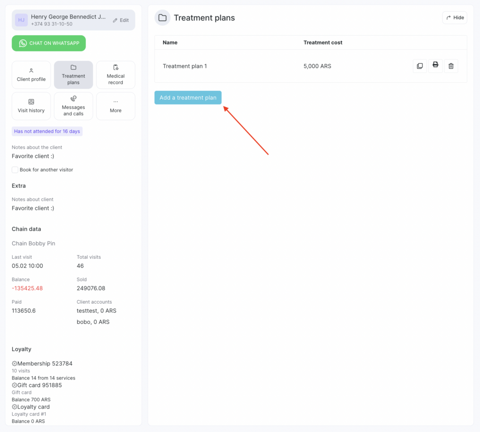Viewport: 480px width, 432px height.
Task: Open the Client profile tab
Action: [31, 75]
